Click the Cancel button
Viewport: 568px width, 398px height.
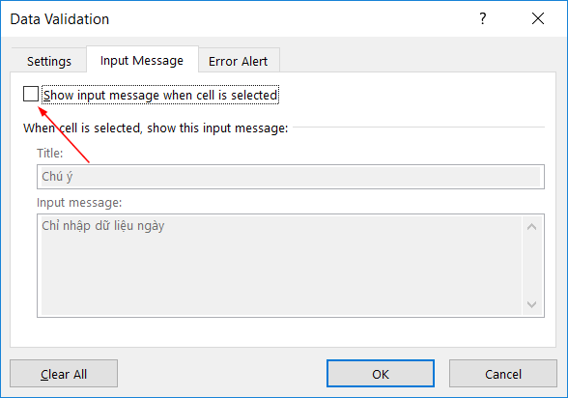click(x=503, y=374)
